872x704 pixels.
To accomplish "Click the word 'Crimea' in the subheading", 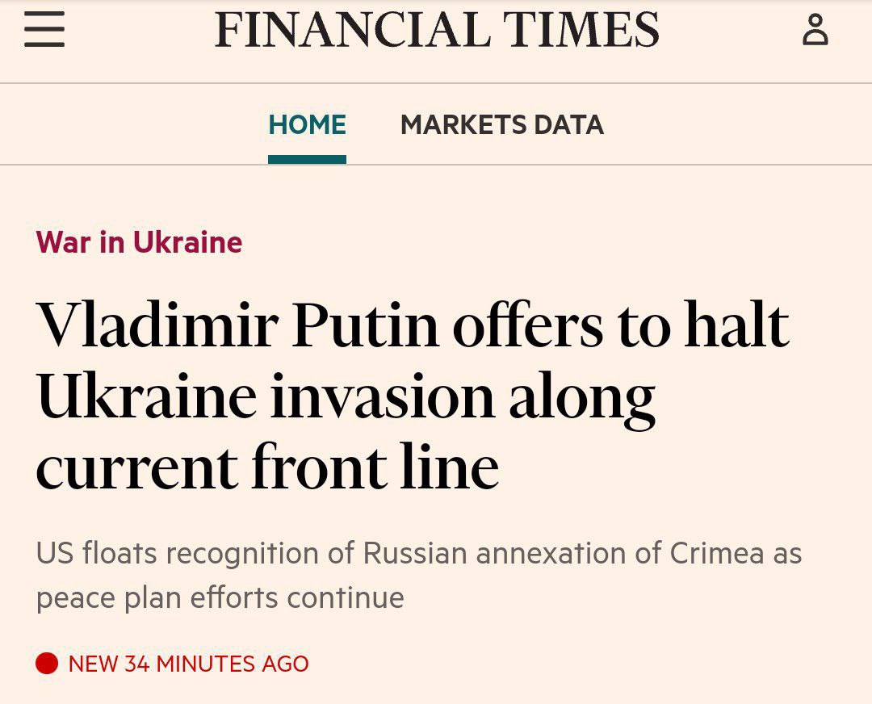I will point(716,554).
